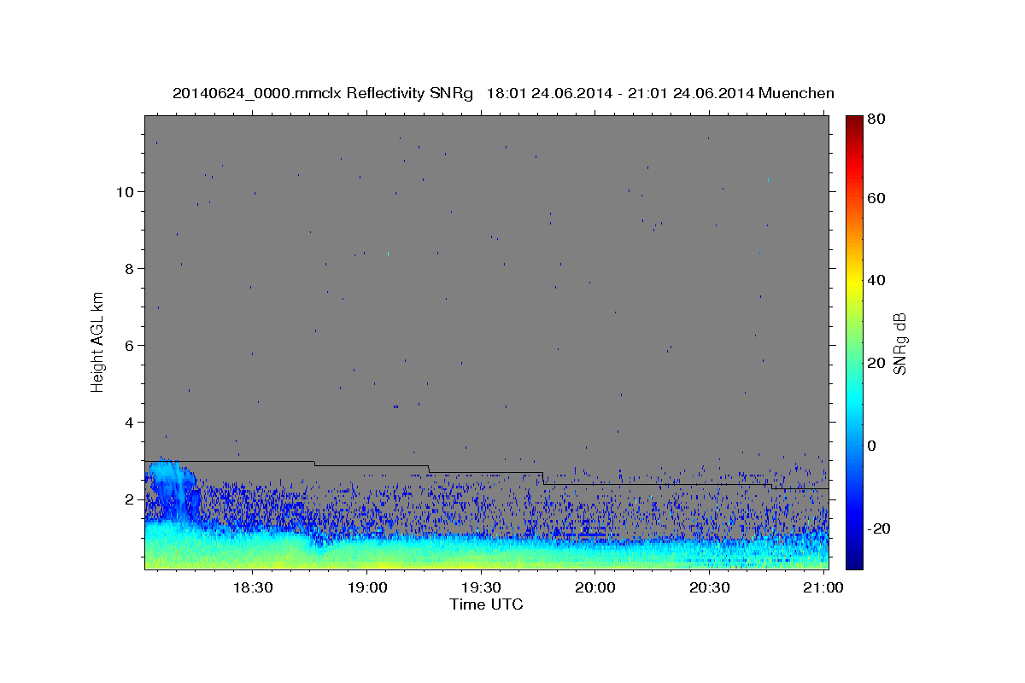Click the height tick label 4
The image size is (1025, 683).
click(129, 422)
